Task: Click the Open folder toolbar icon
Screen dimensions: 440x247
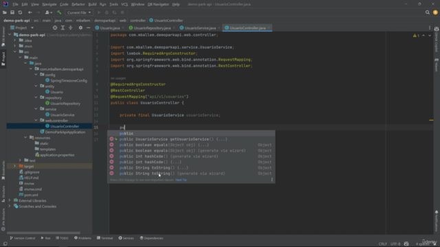Action: 5,12
